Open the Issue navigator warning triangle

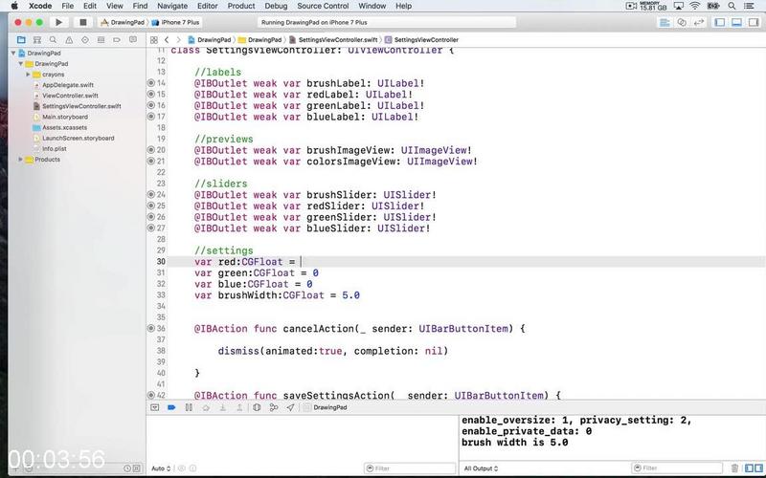click(69, 40)
